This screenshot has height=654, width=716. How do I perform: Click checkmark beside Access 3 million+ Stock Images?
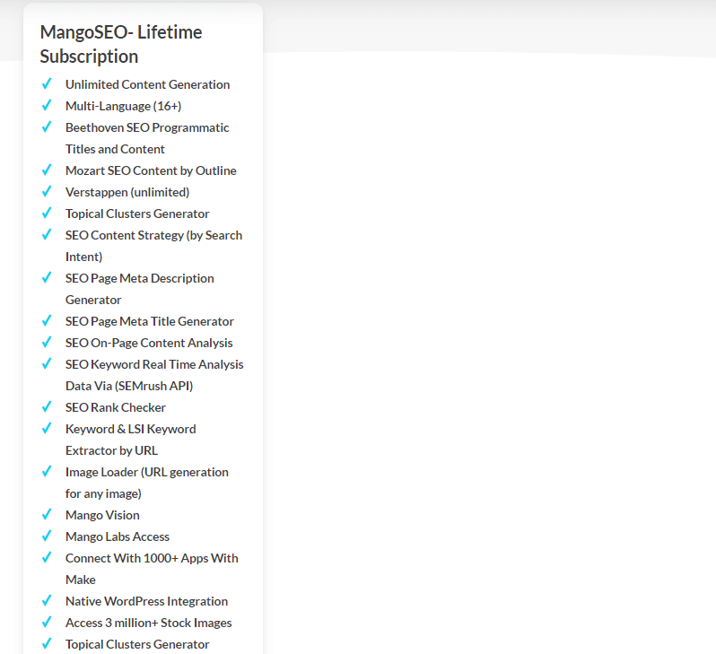click(x=47, y=622)
